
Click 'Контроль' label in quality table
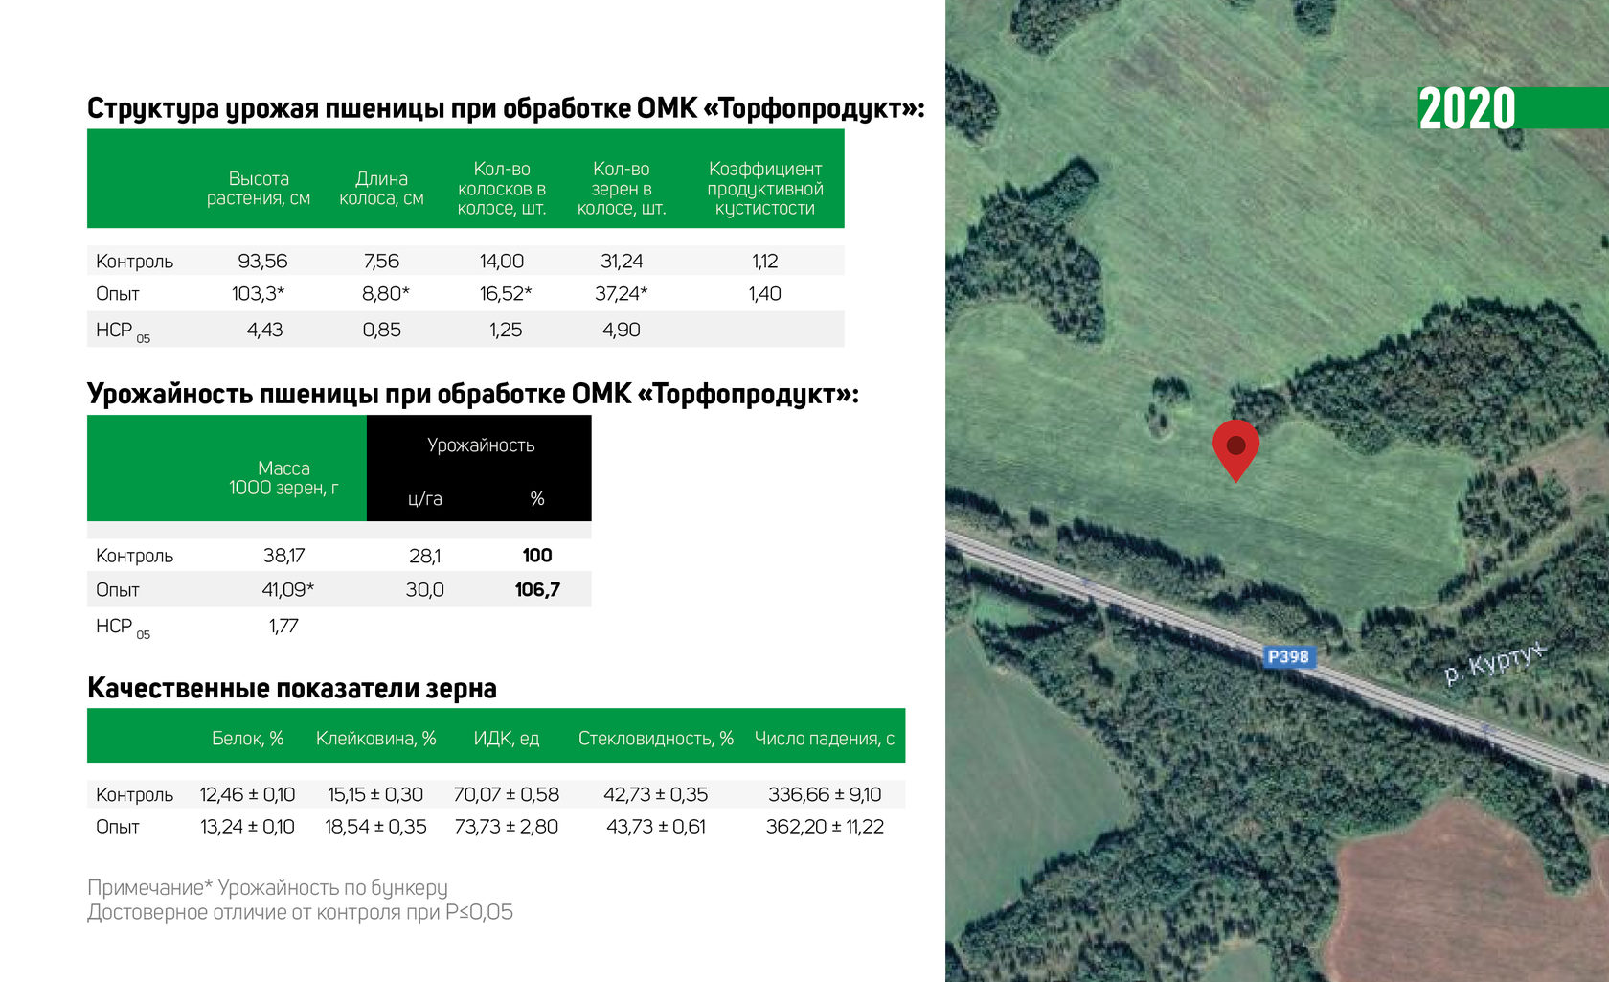click(x=134, y=794)
